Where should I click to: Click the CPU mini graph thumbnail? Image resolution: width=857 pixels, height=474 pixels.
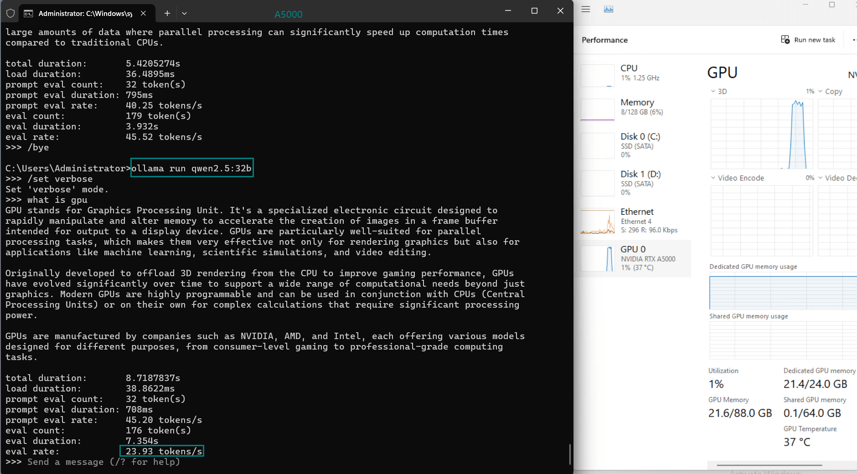pos(598,76)
